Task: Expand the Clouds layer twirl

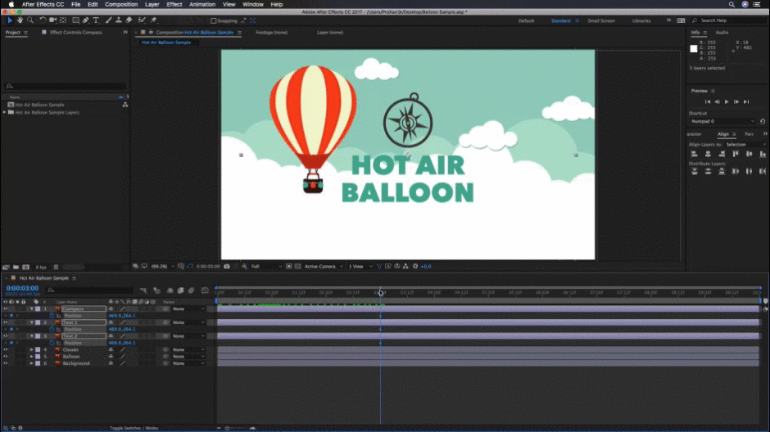Action: pos(31,349)
